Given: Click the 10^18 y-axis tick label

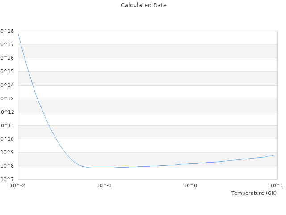Looking at the screenshot, I should [x=8, y=31].
